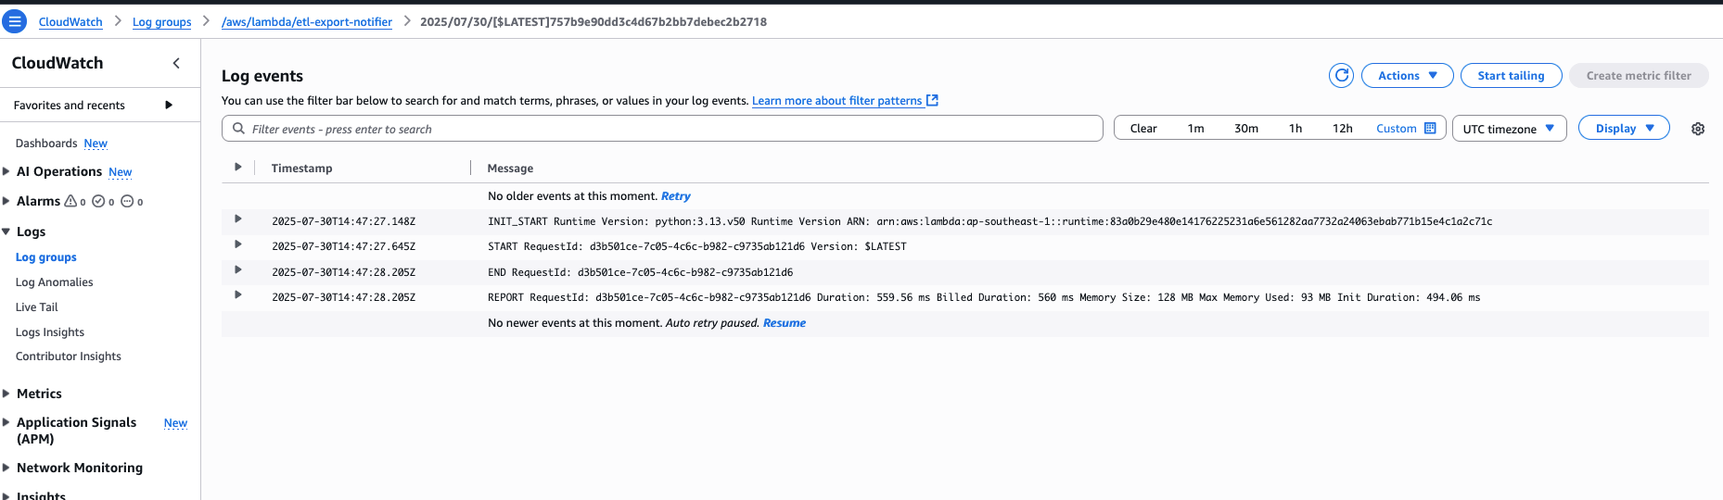Expand Favorites and recents

tap(169, 106)
